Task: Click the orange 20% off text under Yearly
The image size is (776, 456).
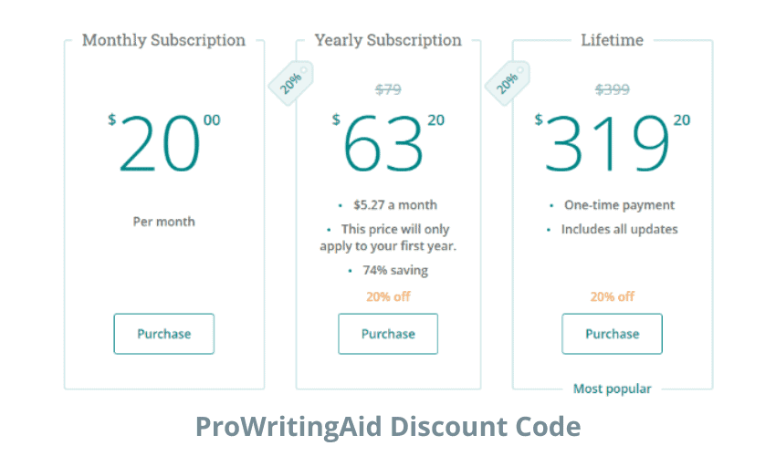Action: [x=388, y=296]
